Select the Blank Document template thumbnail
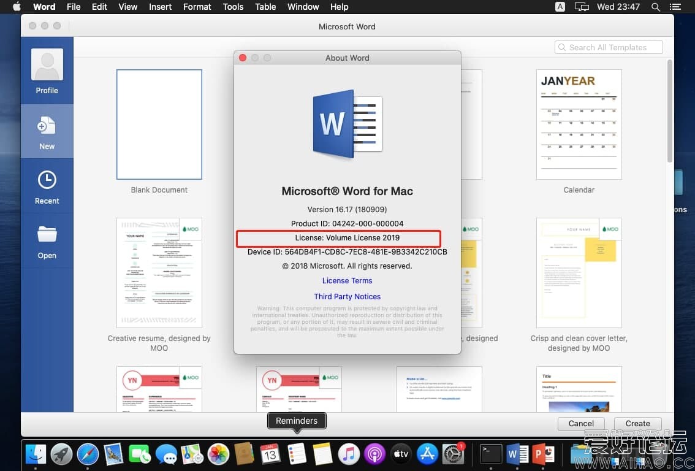Screen dimensions: 695x471 click(x=159, y=124)
